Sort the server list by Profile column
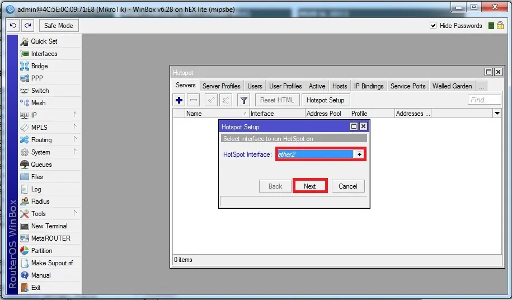 [372, 113]
